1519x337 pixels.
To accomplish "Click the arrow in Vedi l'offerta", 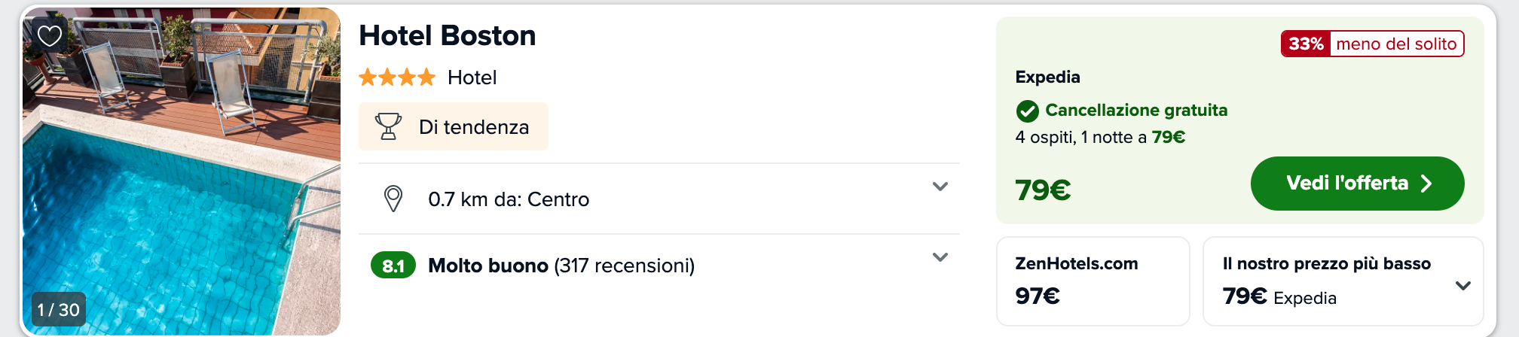I will click(x=1426, y=184).
